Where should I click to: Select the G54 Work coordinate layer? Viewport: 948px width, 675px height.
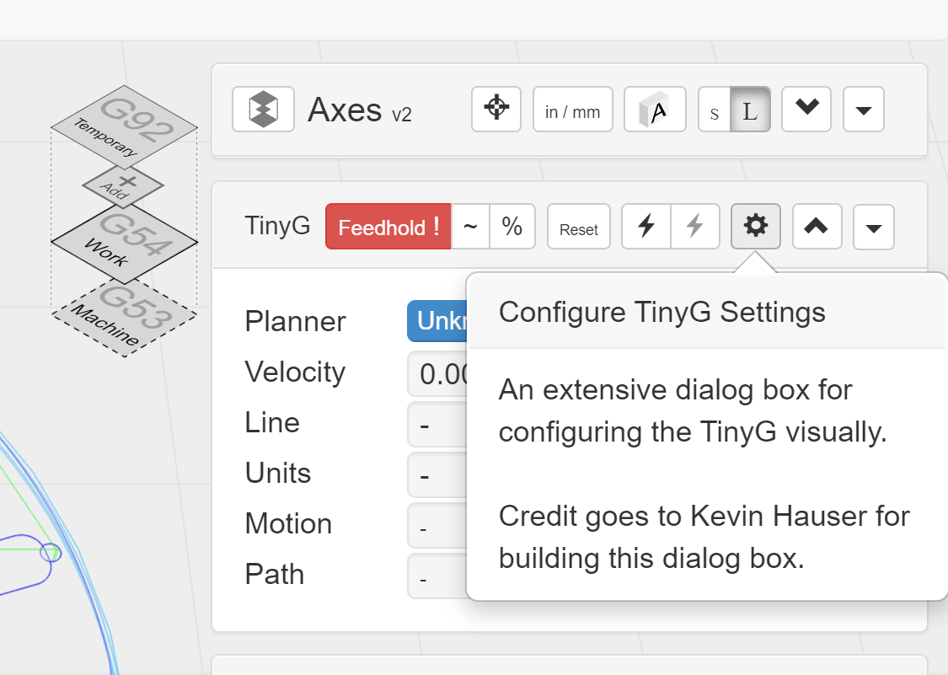(125, 243)
